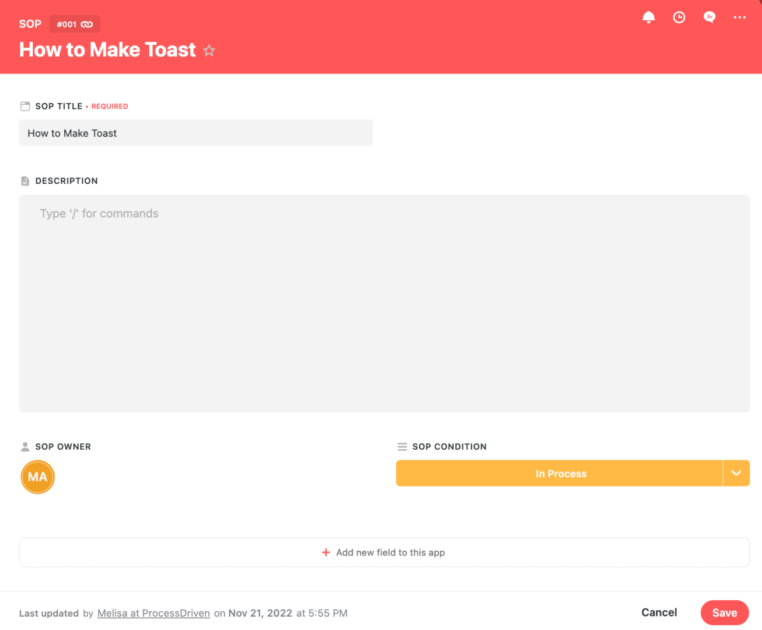The height and width of the screenshot is (630, 762).
Task: Click the In Process condition button
Action: pos(559,473)
